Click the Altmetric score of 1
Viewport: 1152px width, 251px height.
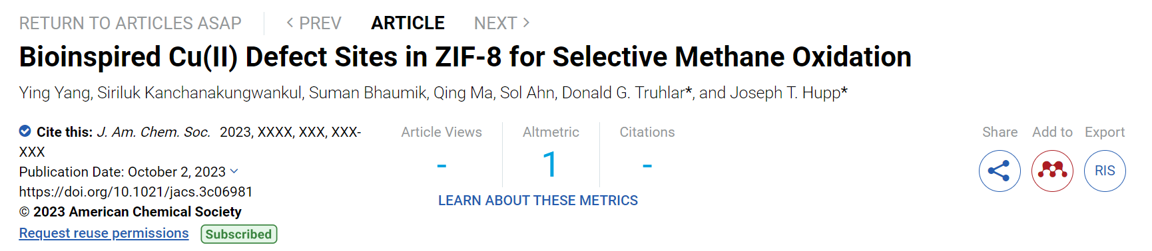(x=550, y=164)
